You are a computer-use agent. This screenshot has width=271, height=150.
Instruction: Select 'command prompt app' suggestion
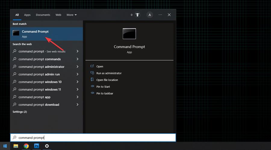(x=34, y=97)
